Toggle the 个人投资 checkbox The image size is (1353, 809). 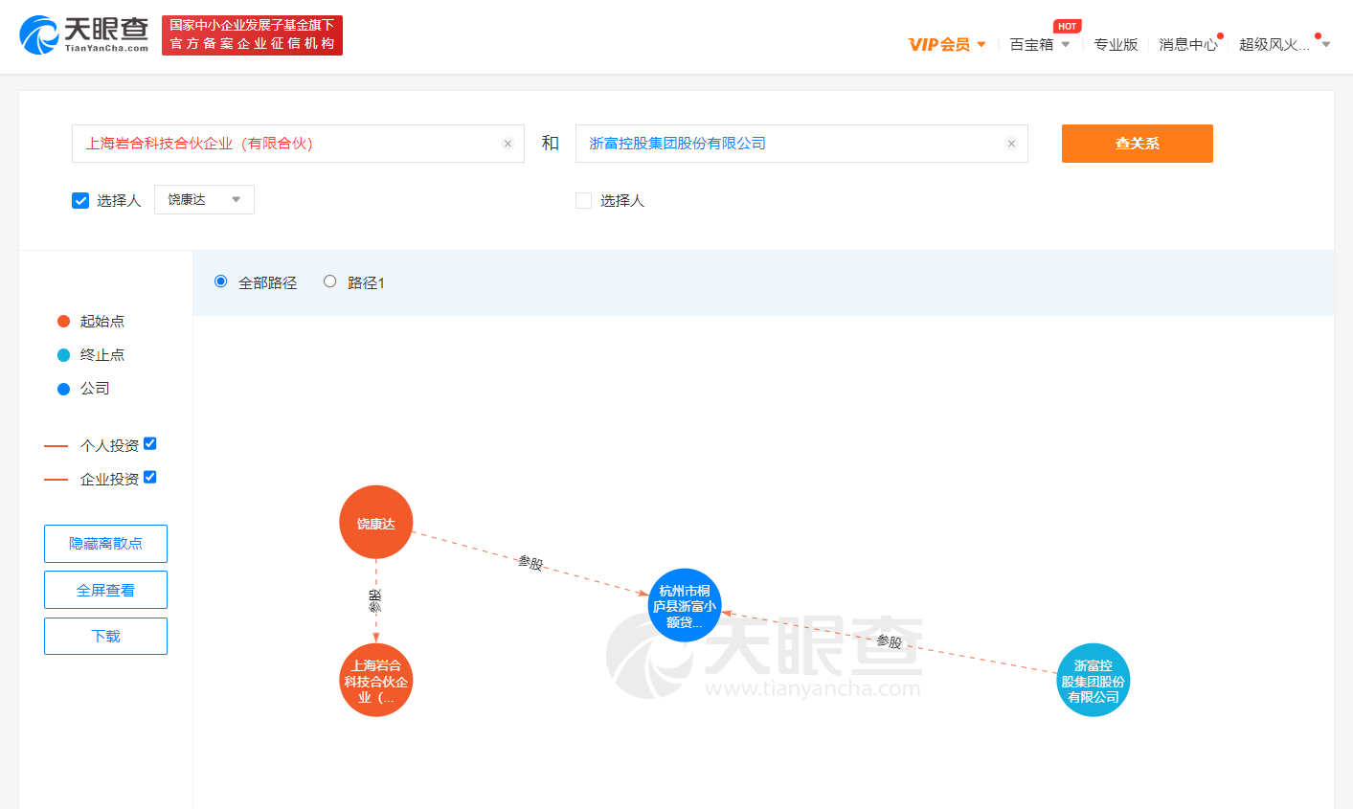click(150, 444)
